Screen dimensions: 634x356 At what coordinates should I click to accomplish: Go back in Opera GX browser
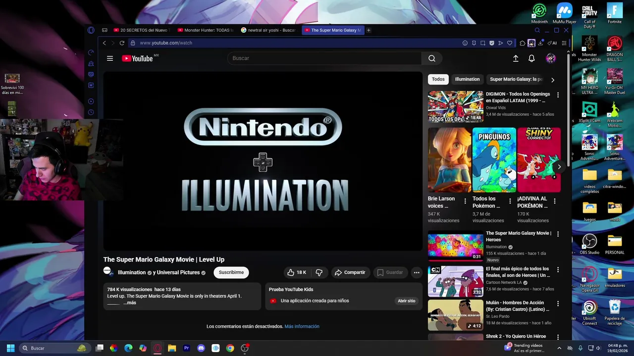pyautogui.click(x=105, y=43)
